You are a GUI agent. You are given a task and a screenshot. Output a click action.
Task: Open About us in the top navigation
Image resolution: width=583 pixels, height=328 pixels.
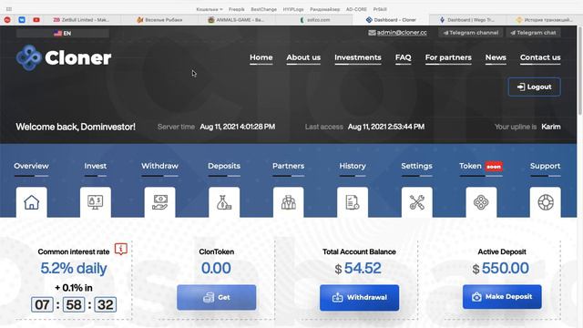pyautogui.click(x=303, y=57)
